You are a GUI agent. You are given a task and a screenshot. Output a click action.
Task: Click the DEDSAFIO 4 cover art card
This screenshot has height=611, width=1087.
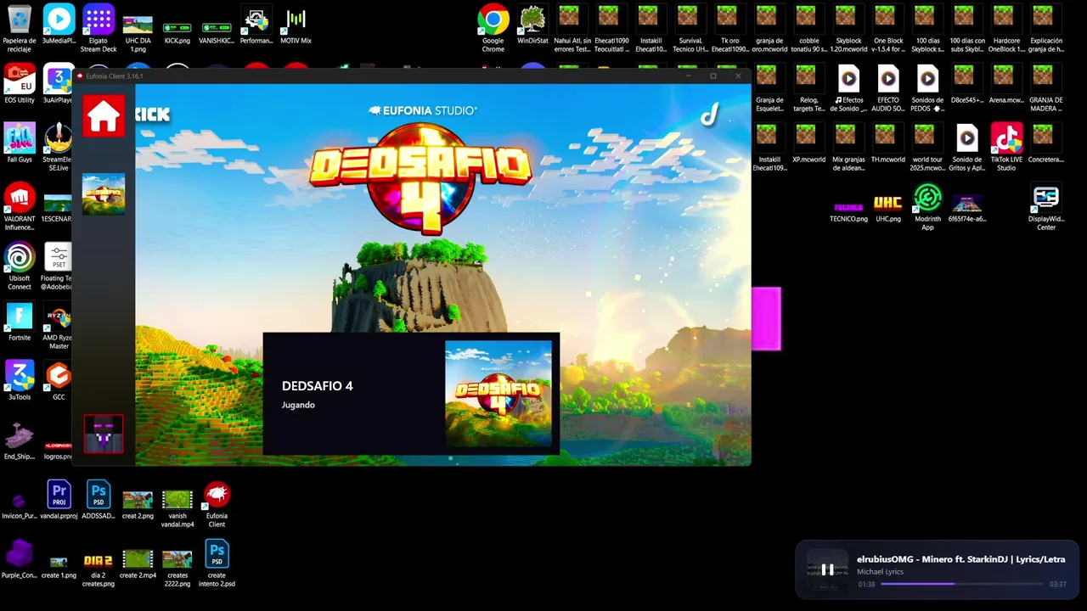[498, 394]
